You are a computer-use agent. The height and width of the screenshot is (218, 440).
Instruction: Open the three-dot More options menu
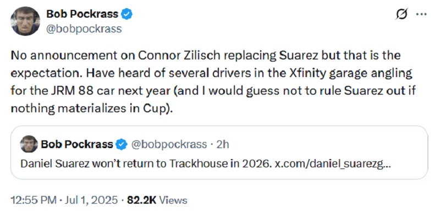coord(421,14)
